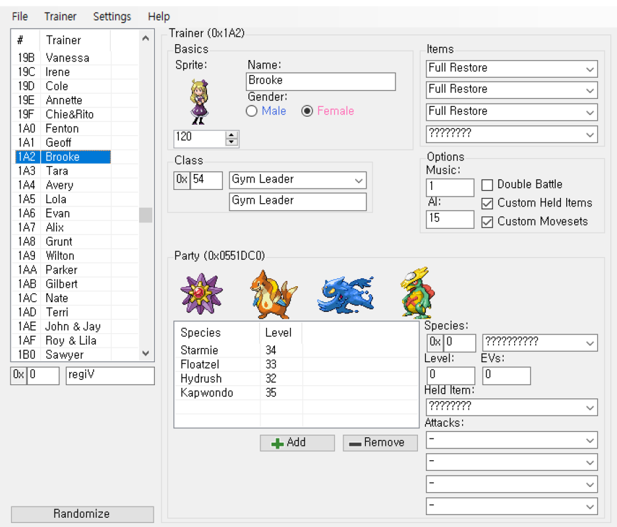Viewport: 617px width, 527px height.
Task: Click the EVs input field
Action: [506, 375]
